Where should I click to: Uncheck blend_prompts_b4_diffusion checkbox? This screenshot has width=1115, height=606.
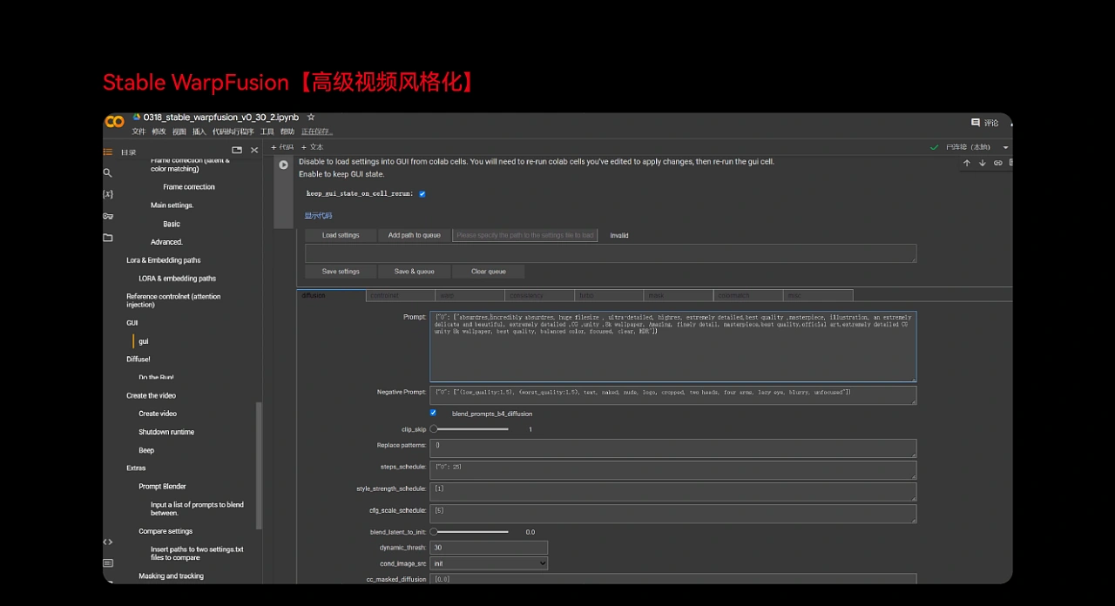(x=433, y=413)
